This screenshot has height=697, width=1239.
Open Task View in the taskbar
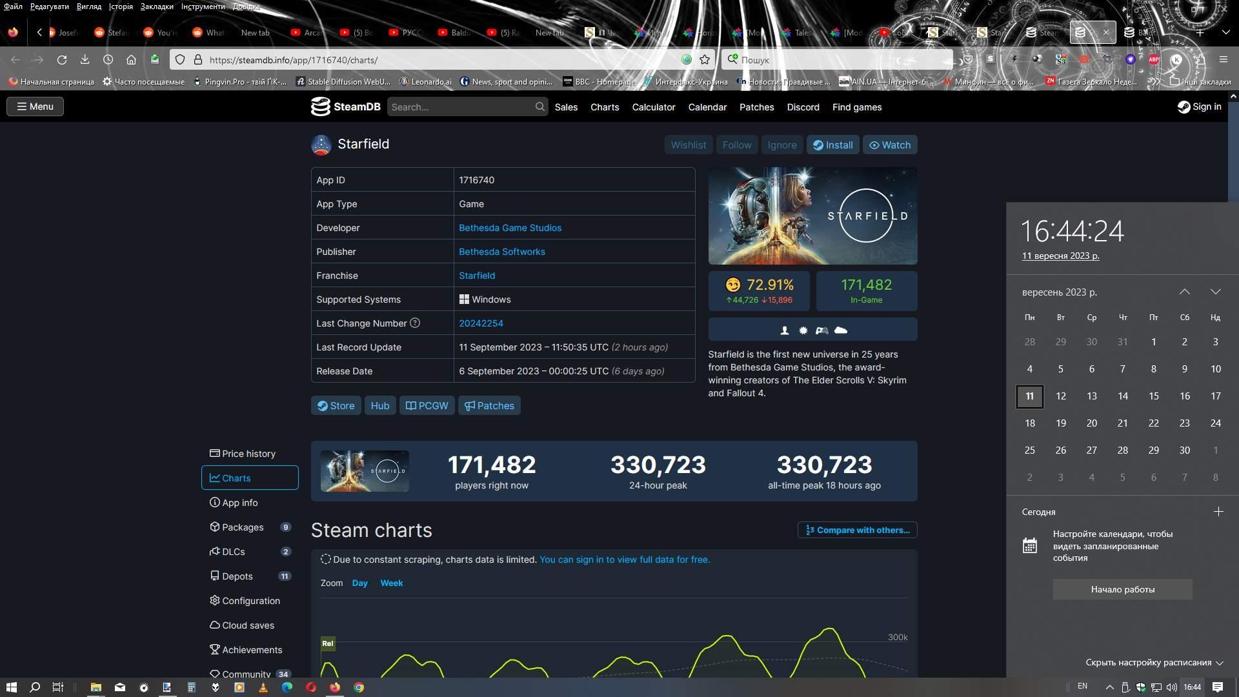(x=57, y=687)
